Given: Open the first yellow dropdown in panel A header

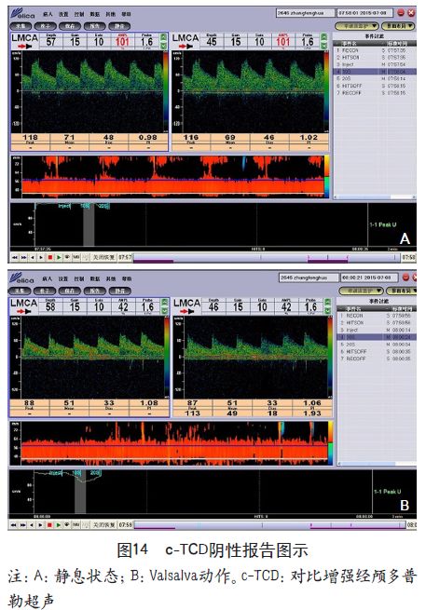Looking at the screenshot, I should [357, 26].
